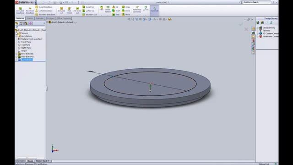Switch to the DimXpert tab
Viewport: 293px width, 165px height.
pos(50,18)
